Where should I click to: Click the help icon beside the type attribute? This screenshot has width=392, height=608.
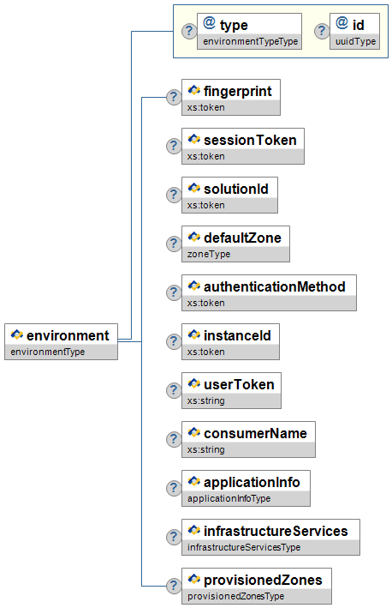click(189, 31)
